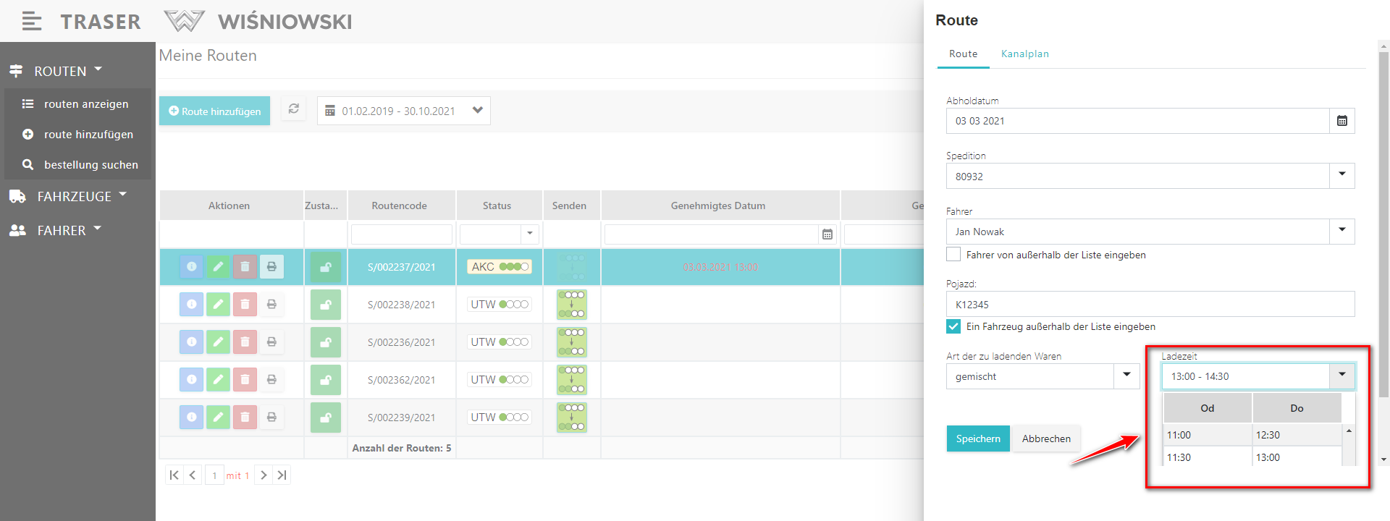1390x521 pixels.
Task: Click the Speichern button
Action: click(977, 439)
